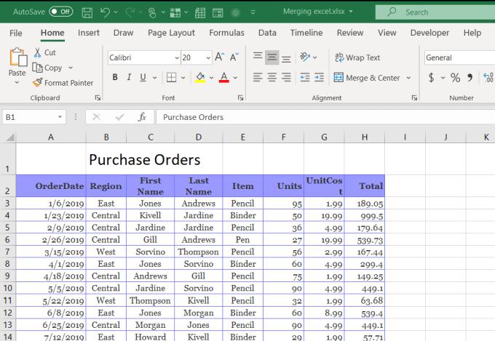Click the Align Left icon

258,78
